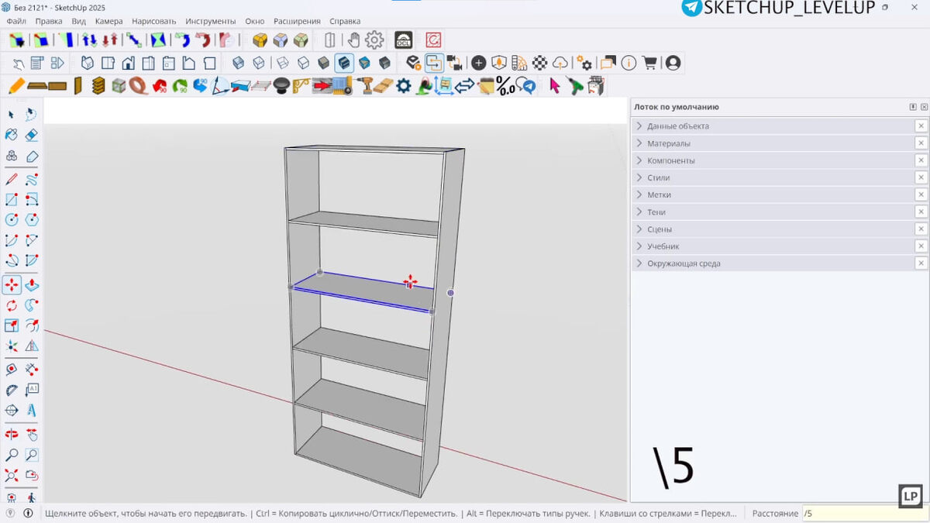Select the Paint Bucket tool
Viewport: 930px width, 523px height.
[12, 135]
